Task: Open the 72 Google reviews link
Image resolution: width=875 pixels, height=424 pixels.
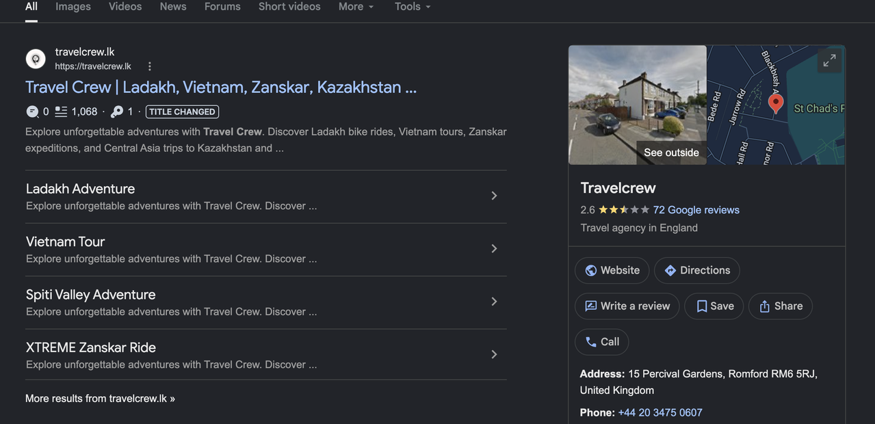Action: coord(696,210)
